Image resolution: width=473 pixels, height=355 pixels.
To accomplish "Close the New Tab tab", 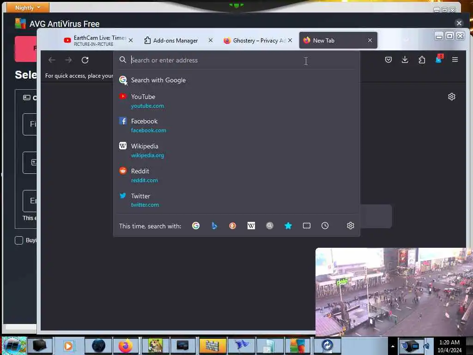I will (370, 40).
